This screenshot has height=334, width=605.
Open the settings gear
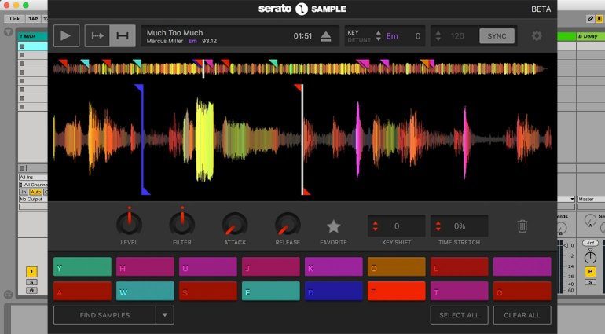[x=537, y=36]
